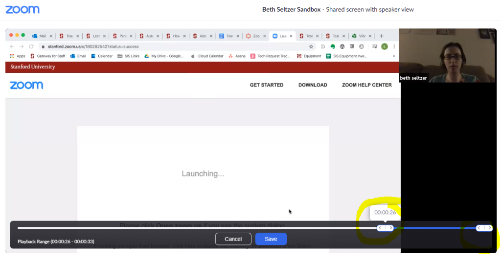Screen dimensions: 501x264
Task: Open DOWNLOAD menu link
Action: [313, 85]
